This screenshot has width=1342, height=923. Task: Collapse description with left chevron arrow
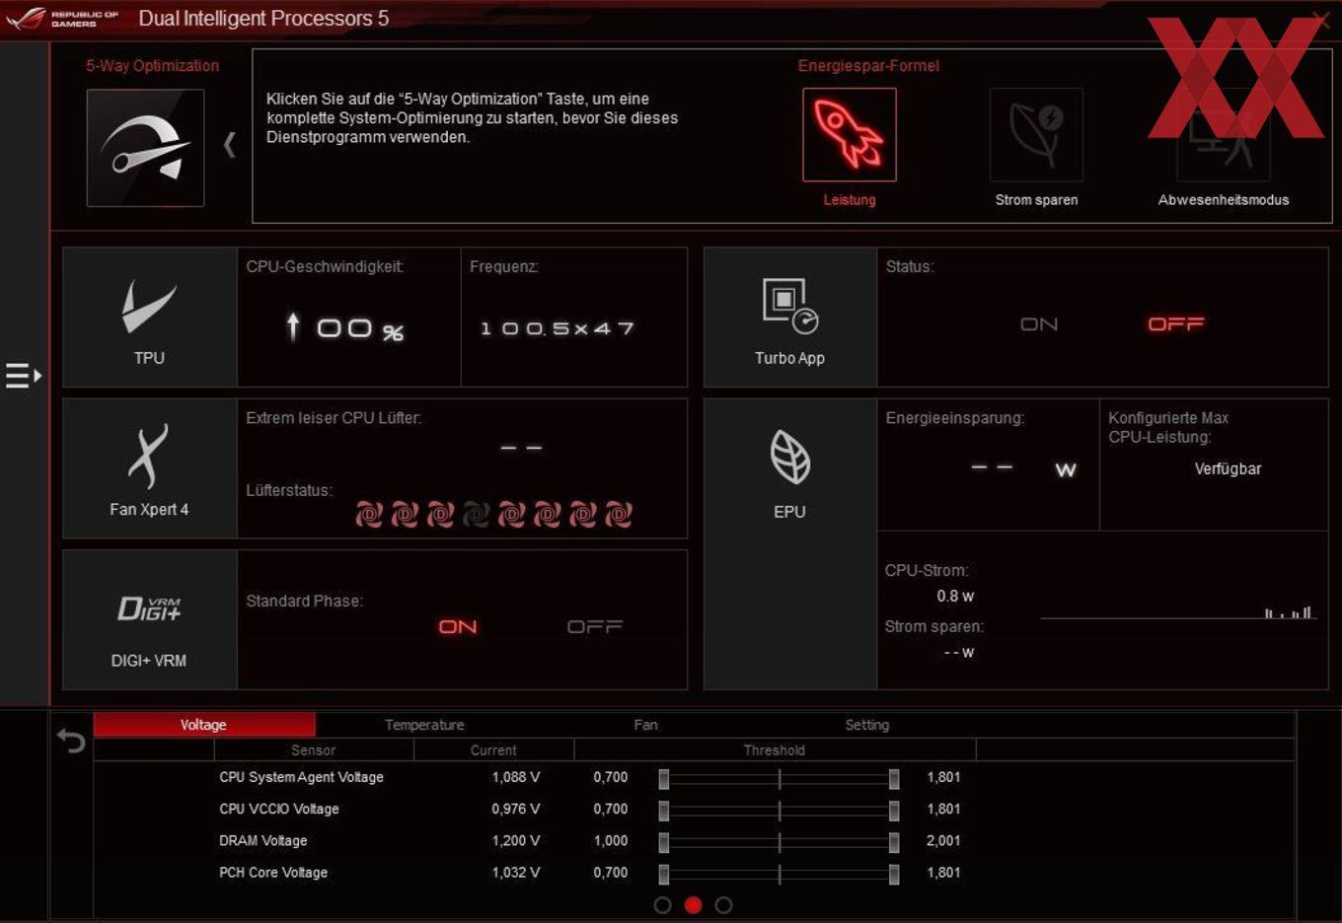(229, 145)
